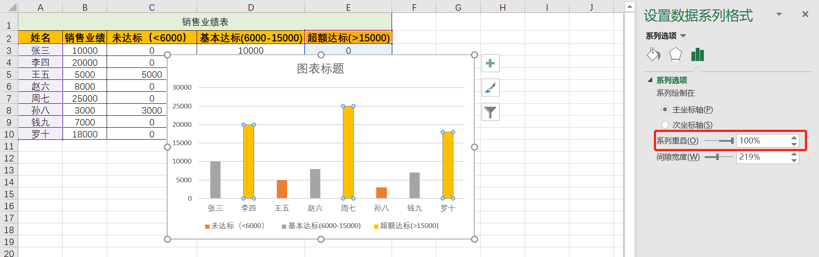This screenshot has width=819, height=257.
Task: Click the vertical scrollbar up arrow
Action: pos(630,6)
